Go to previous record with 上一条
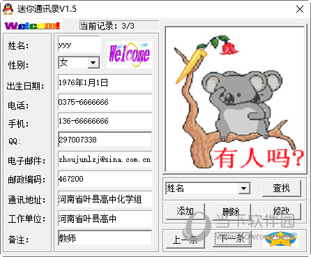This screenshot has height=257, width=311. pyautogui.click(x=185, y=240)
